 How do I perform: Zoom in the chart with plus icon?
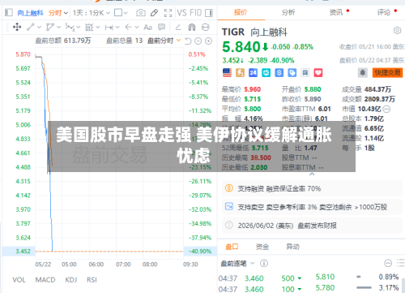(208, 41)
